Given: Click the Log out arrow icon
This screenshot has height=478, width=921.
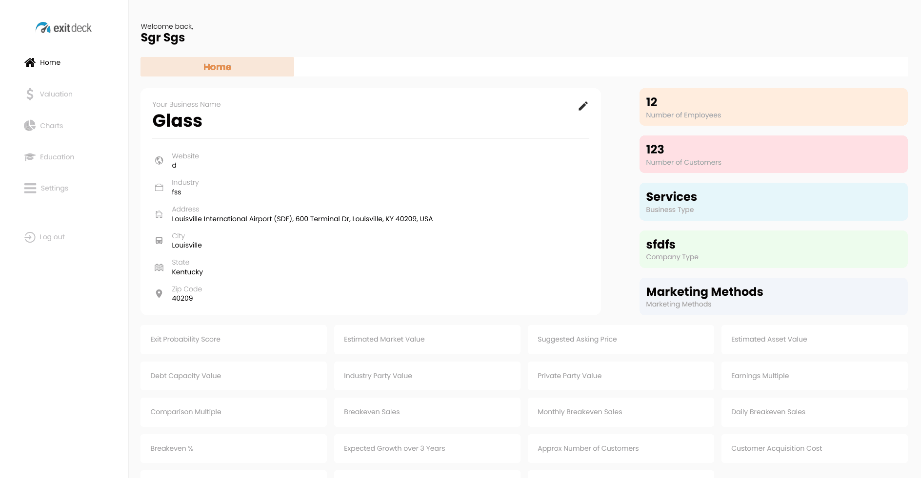Looking at the screenshot, I should tap(30, 237).
